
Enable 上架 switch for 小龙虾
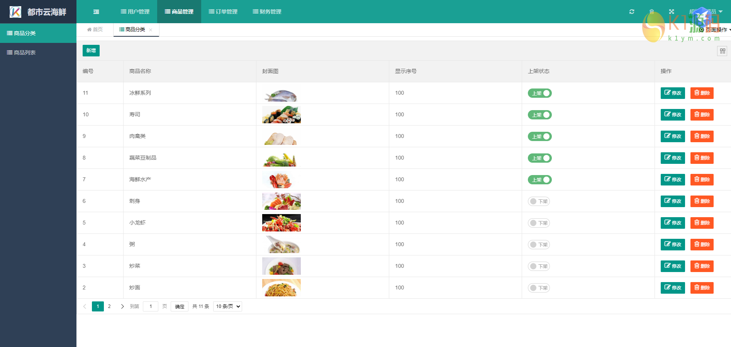click(539, 223)
